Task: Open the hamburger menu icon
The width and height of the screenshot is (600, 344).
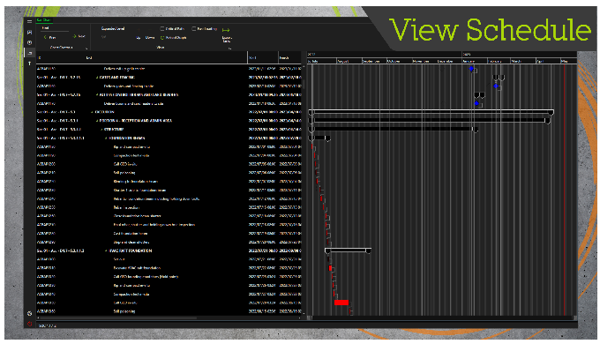Action: [29, 21]
